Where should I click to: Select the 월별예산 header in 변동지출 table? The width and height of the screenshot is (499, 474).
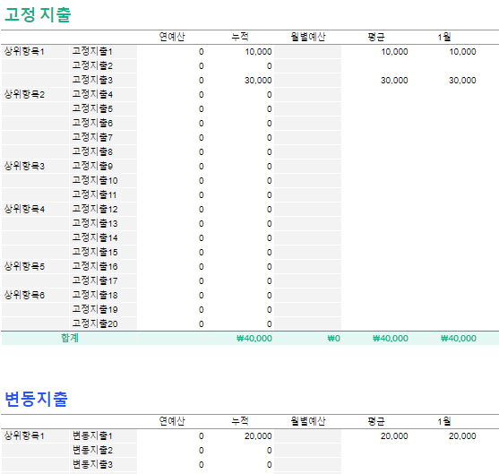(308, 421)
